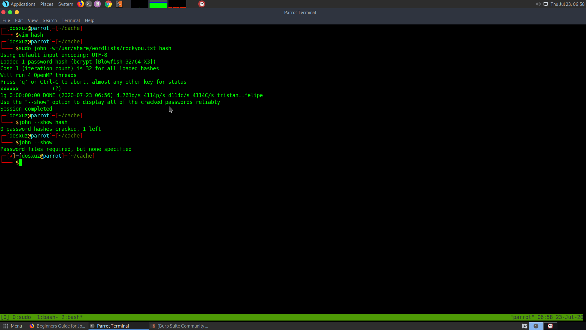Click the green memory monitor graph
Viewport: 586px width, 330px height.
coord(158,4)
